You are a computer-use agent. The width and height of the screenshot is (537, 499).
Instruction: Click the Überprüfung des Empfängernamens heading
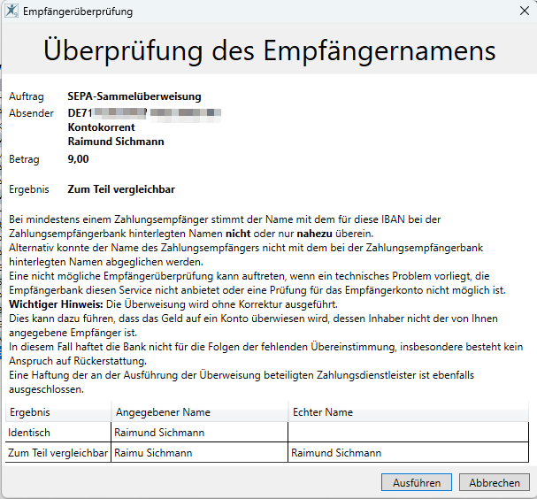point(269,50)
